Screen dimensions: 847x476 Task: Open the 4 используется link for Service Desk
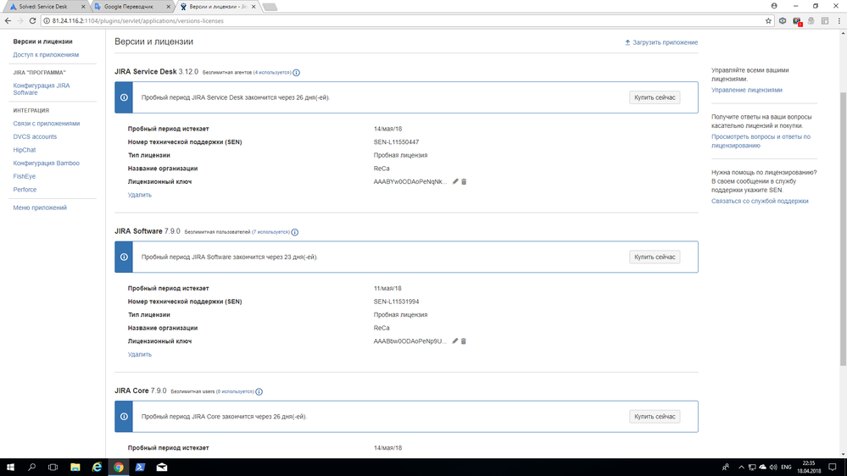coord(272,72)
